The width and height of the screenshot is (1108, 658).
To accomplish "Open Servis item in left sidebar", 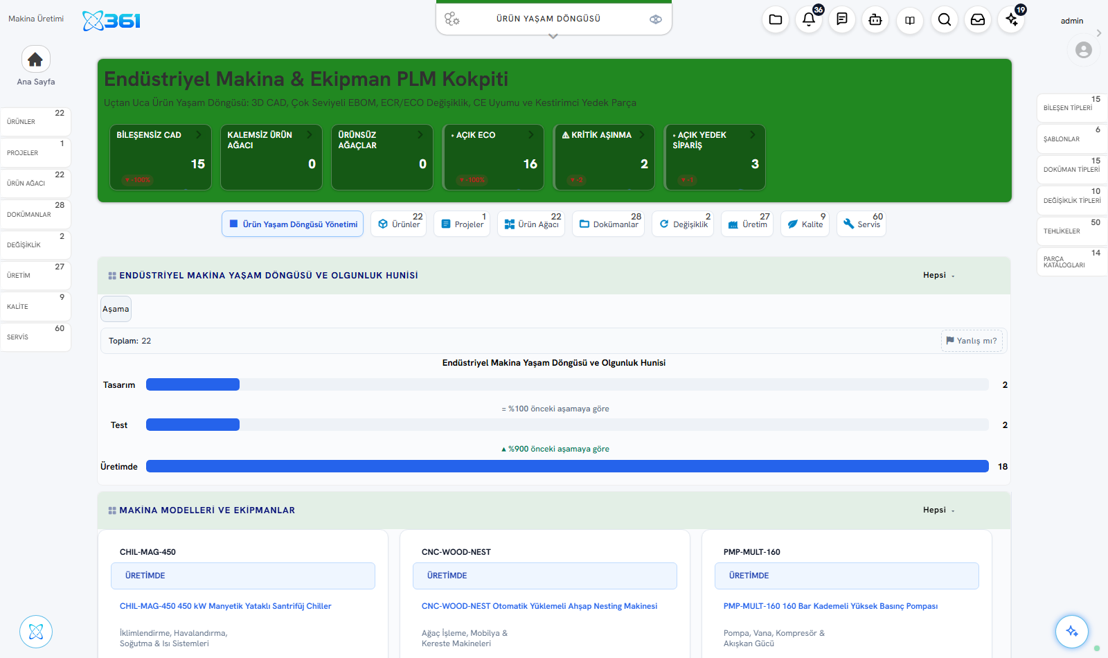I will click(x=35, y=337).
